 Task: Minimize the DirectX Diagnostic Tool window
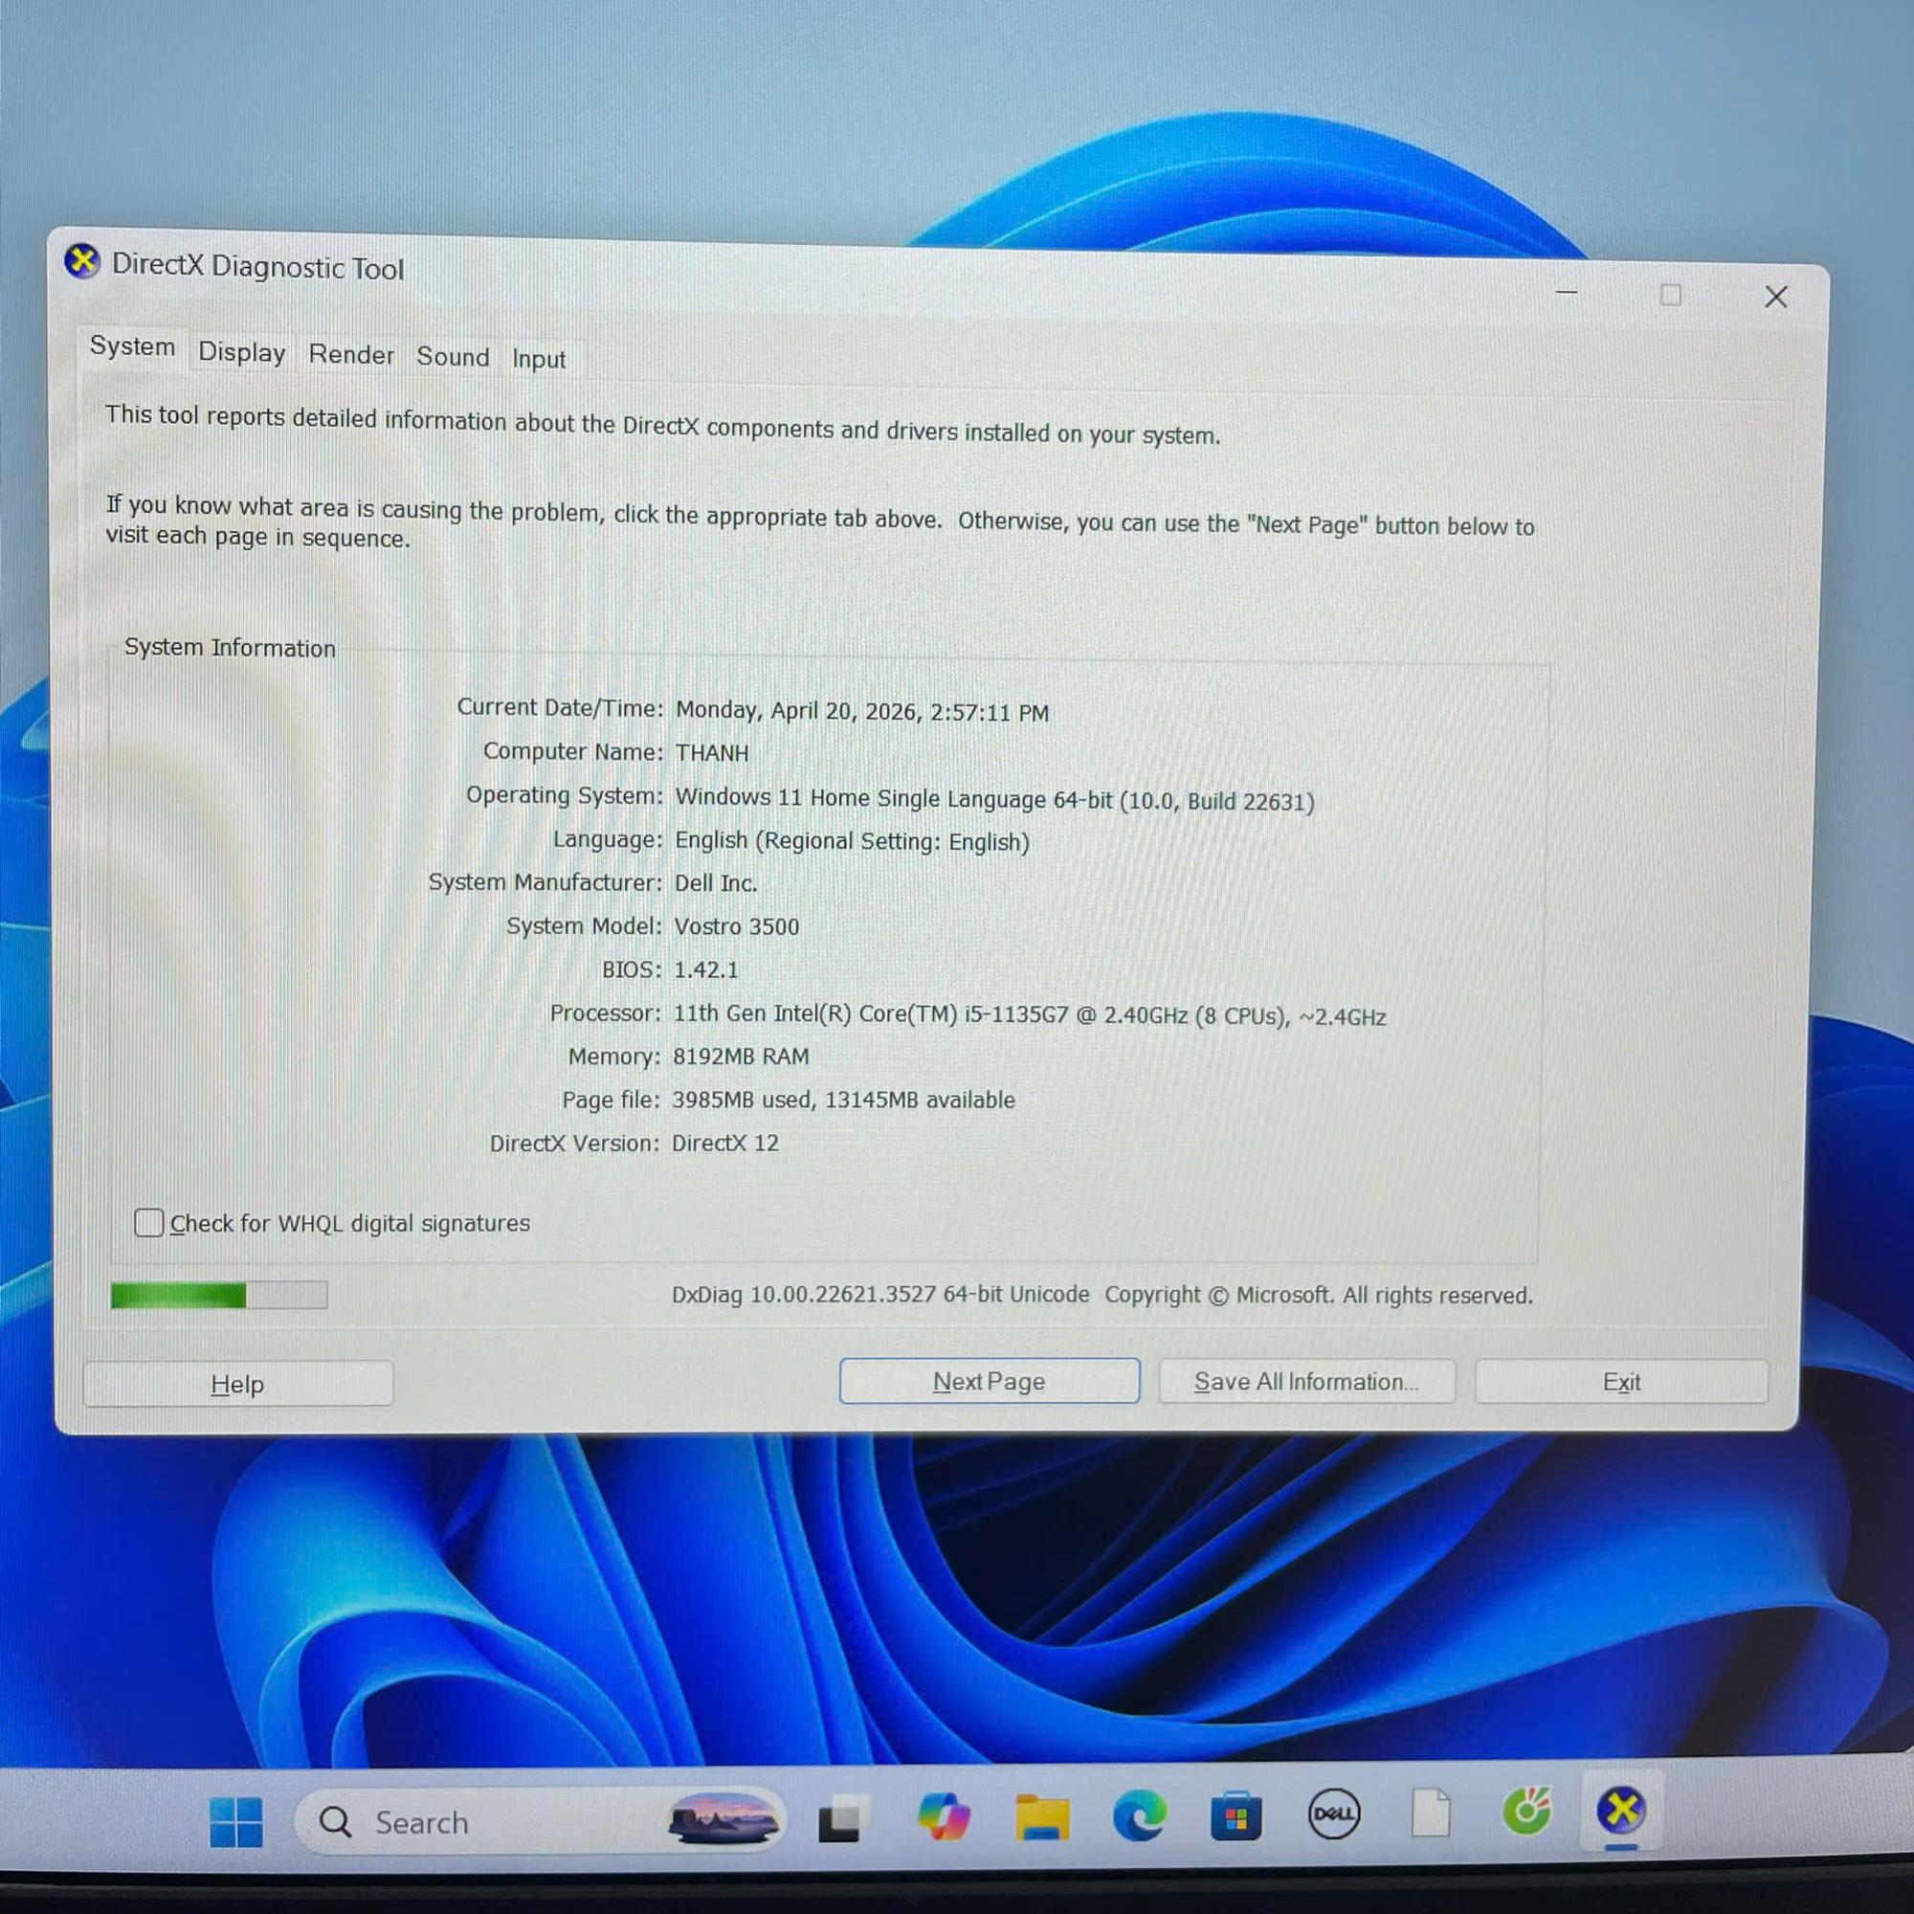pos(1567,292)
